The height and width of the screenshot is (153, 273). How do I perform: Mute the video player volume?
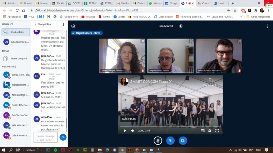tap(133, 131)
